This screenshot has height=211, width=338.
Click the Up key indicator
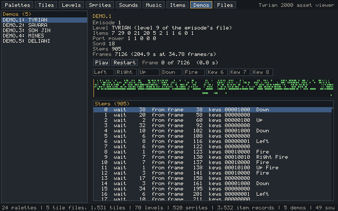(x=149, y=72)
